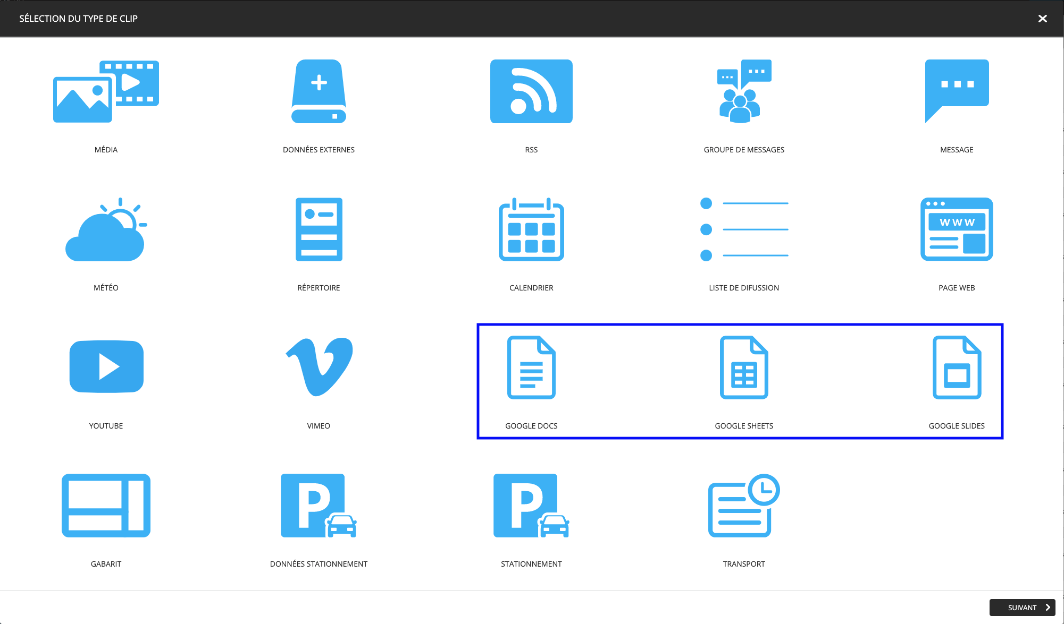Choose the Données Externes drive icon
The width and height of the screenshot is (1064, 624).
319,91
